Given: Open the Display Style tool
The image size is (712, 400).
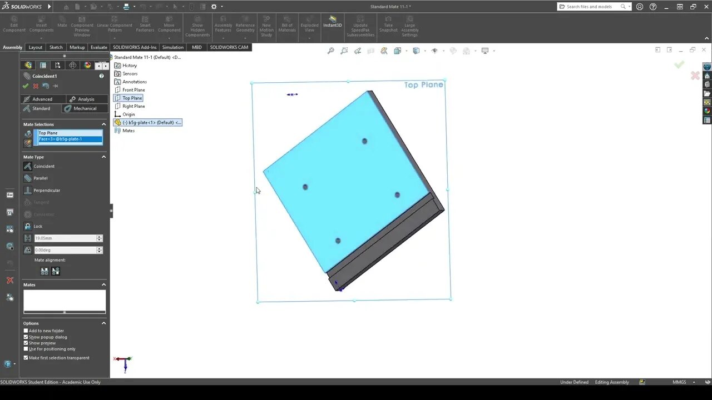Looking at the screenshot, I should coord(416,51).
